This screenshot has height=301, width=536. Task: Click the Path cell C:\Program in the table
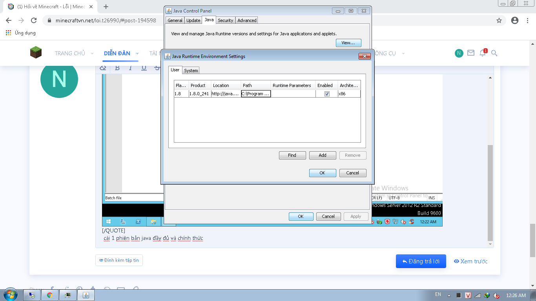(256, 94)
